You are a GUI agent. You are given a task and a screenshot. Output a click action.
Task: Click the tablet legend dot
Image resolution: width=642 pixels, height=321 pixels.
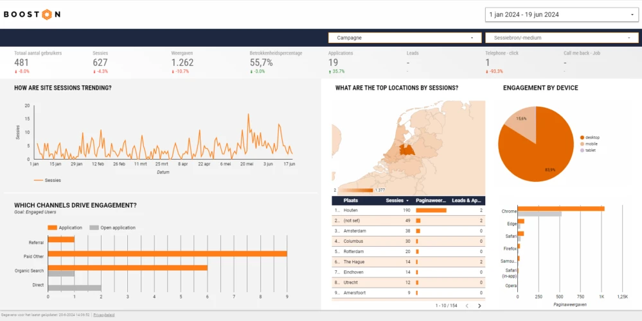point(582,150)
